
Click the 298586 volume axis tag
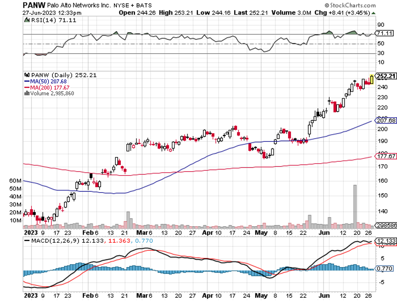(386, 225)
